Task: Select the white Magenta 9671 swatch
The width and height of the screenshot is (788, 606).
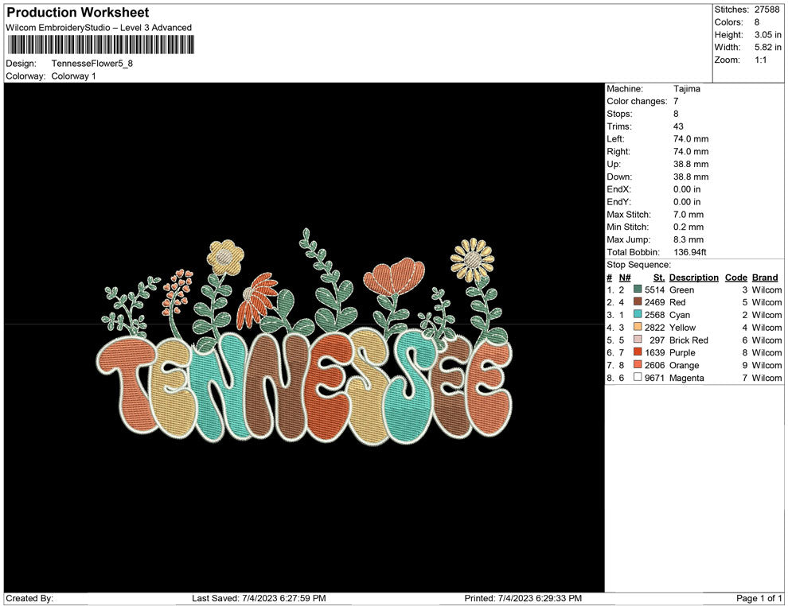Action: click(x=638, y=378)
